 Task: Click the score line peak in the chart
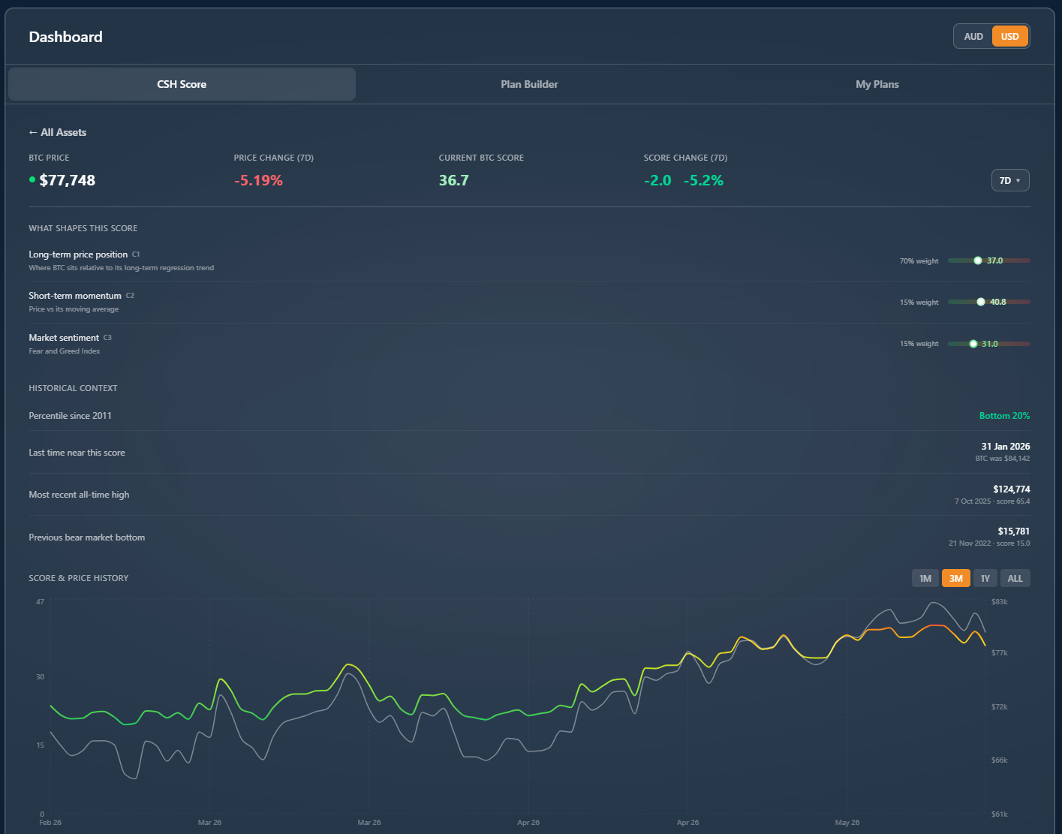(934, 625)
